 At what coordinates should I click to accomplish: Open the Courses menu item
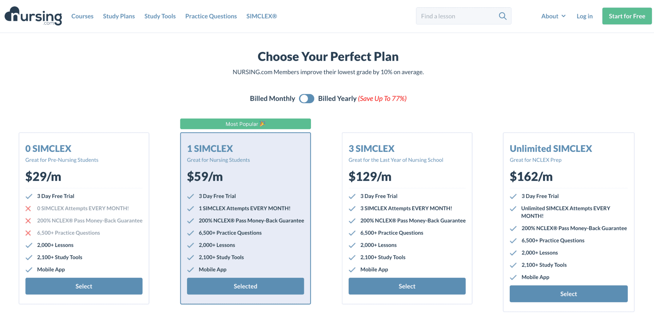coord(82,16)
